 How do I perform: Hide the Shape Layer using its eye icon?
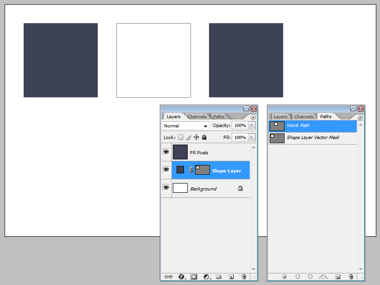(166, 170)
